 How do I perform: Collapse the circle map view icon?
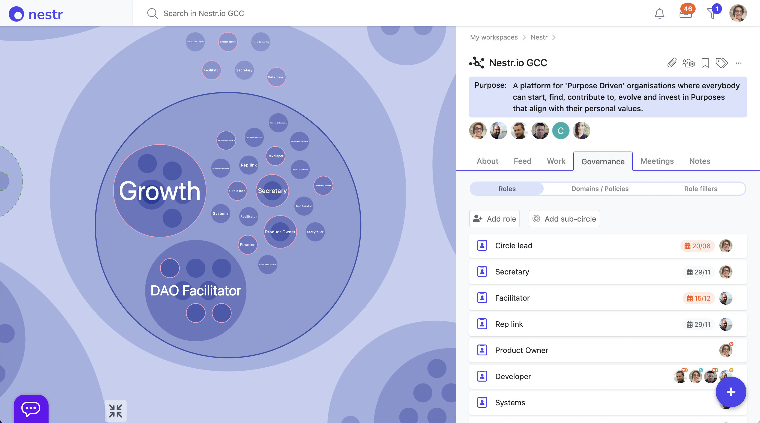coord(115,411)
